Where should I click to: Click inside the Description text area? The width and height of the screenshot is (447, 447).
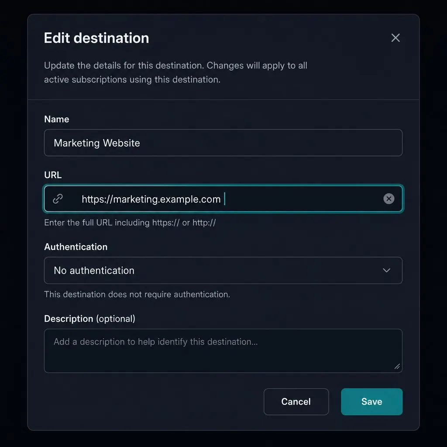click(x=223, y=351)
